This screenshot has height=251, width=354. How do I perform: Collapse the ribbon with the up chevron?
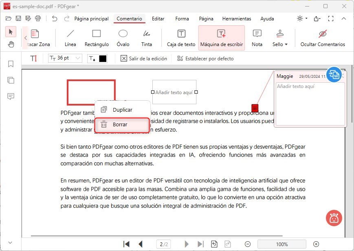point(344,18)
